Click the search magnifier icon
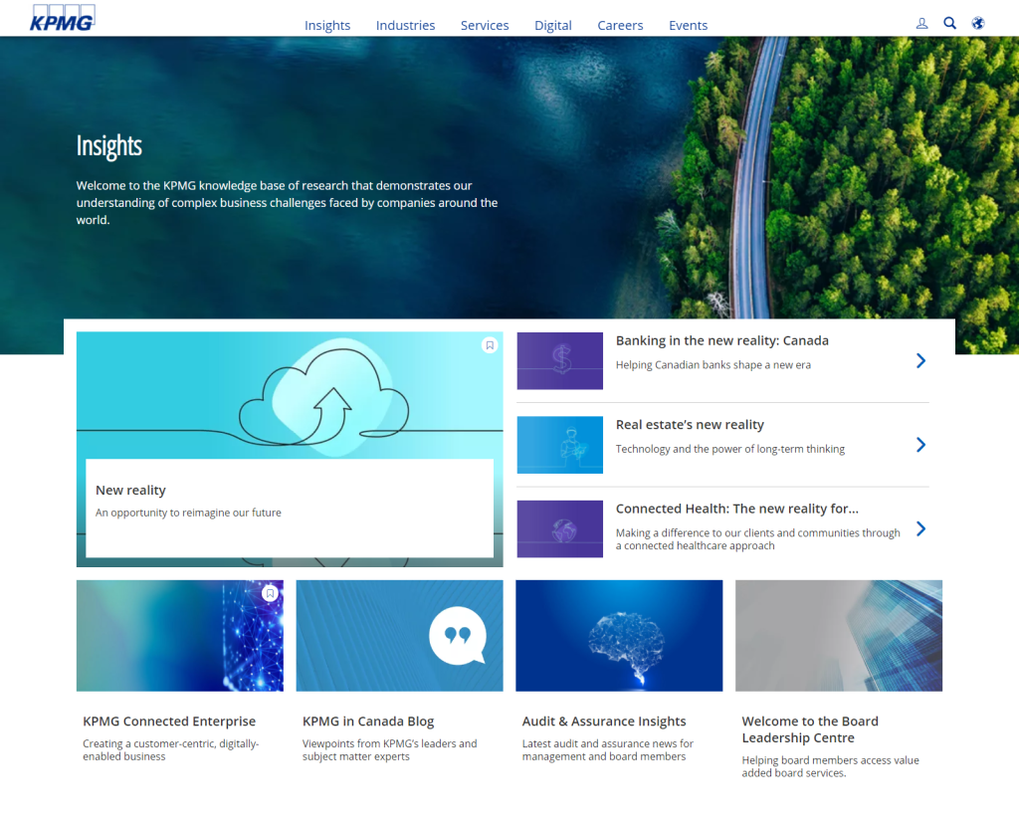 point(949,23)
